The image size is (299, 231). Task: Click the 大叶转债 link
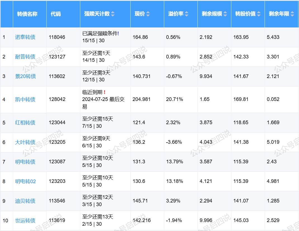25,142
